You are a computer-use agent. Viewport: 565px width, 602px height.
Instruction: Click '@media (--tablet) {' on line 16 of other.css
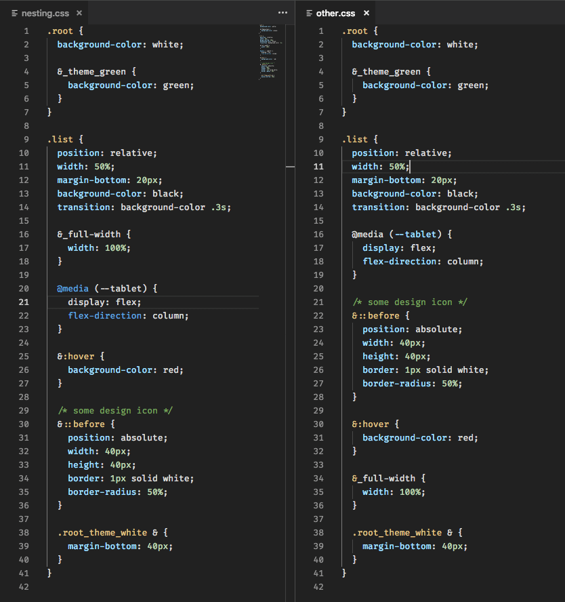pyautogui.click(x=402, y=234)
